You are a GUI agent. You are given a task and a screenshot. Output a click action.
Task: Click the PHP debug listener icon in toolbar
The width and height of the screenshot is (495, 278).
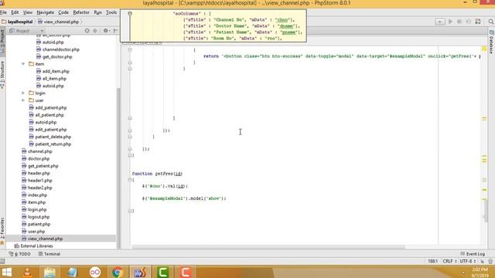coord(469,22)
